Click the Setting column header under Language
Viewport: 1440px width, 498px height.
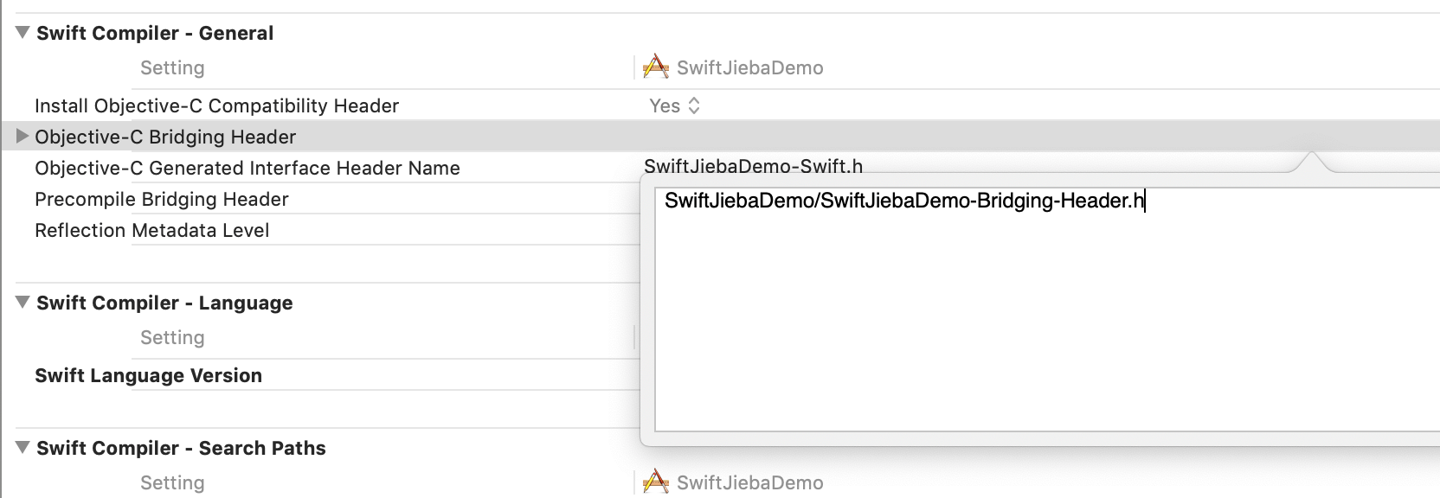tap(172, 337)
